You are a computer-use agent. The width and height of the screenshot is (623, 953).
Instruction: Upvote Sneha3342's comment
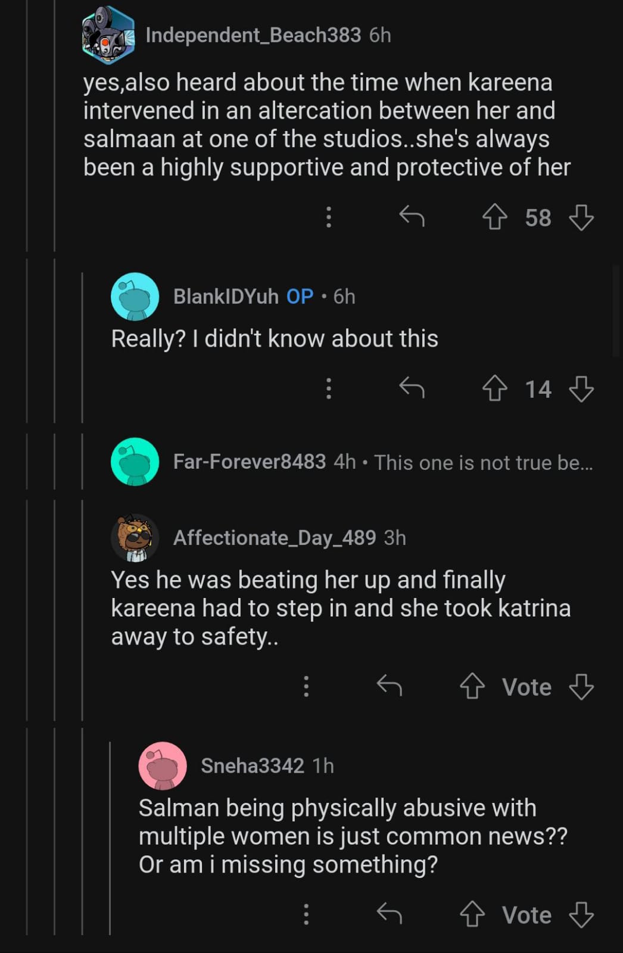pos(472,914)
